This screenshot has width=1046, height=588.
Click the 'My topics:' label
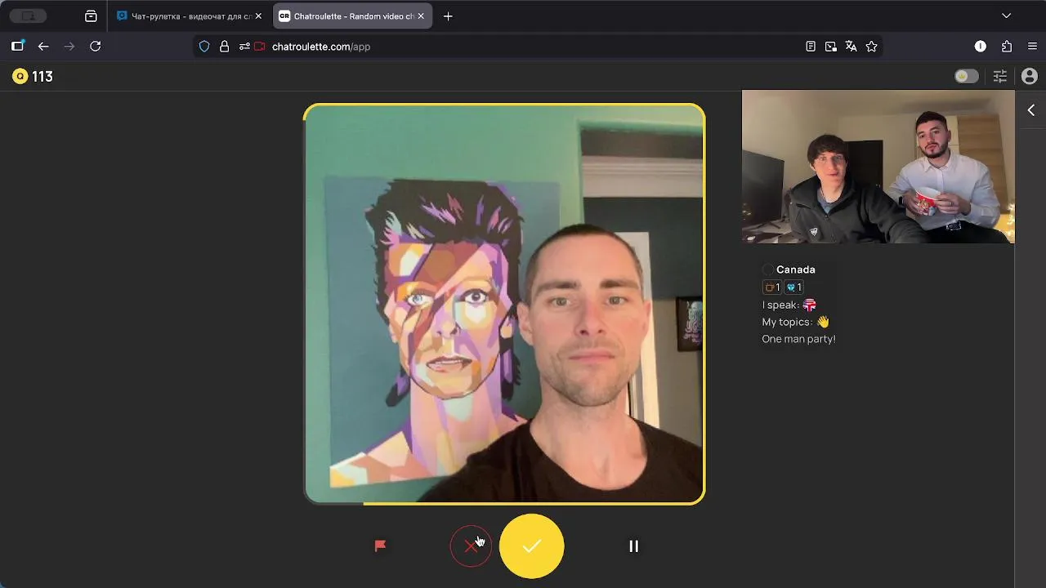(x=788, y=322)
